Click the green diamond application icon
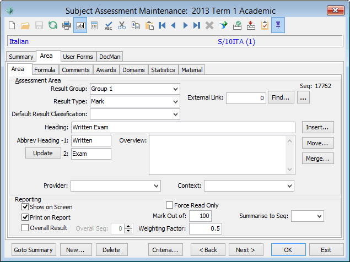 [10, 10]
